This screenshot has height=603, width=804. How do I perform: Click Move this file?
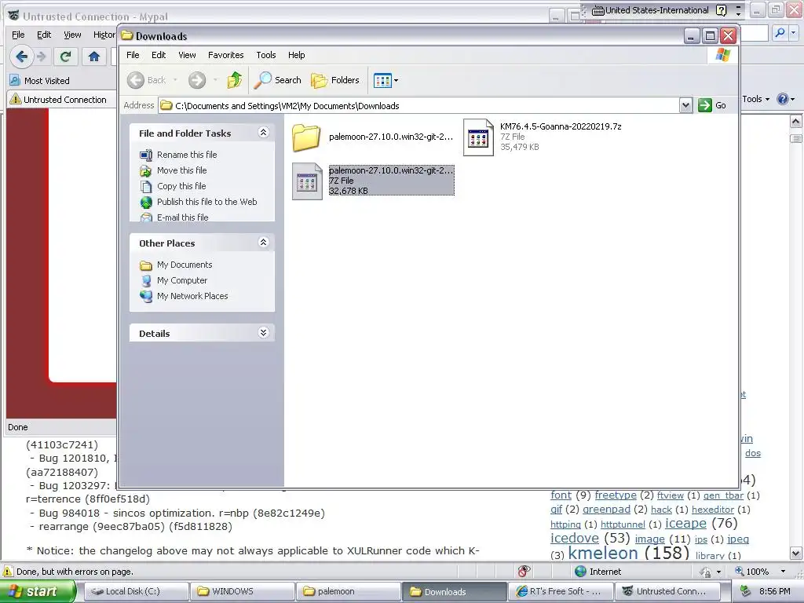182,170
